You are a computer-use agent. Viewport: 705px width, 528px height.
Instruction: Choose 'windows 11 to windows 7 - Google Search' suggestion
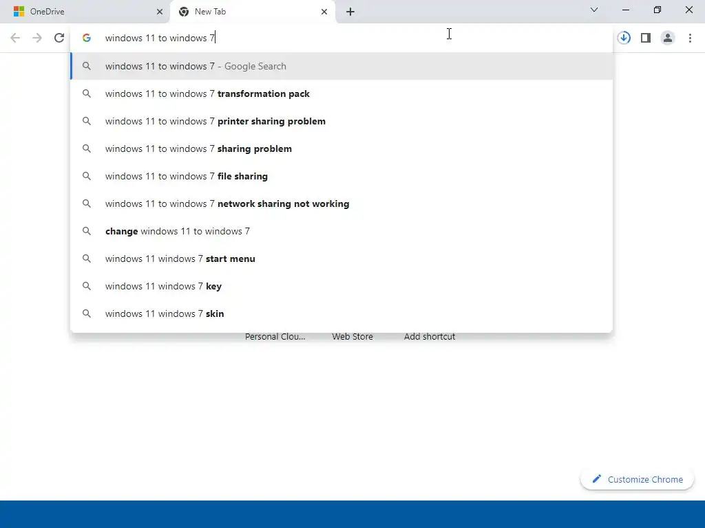[x=341, y=66]
